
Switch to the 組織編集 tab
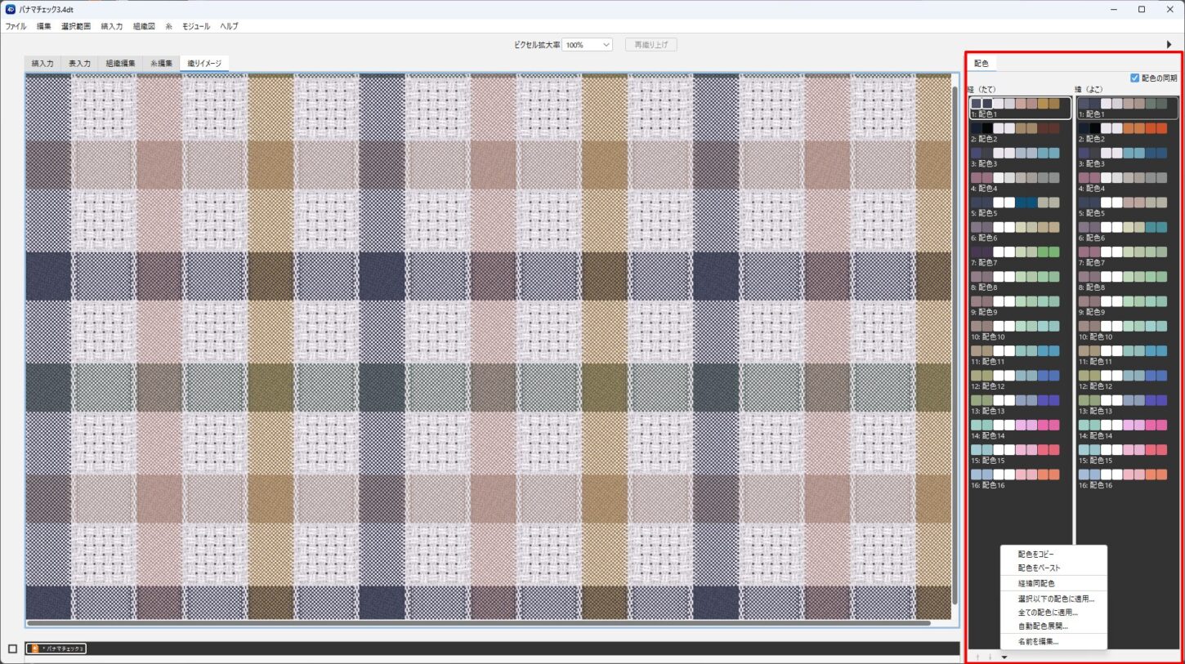(119, 63)
